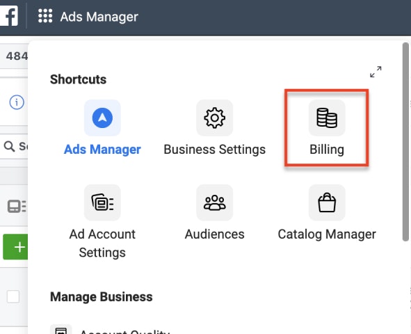
Task: Click the Account Quality icon
Action: tap(61, 330)
